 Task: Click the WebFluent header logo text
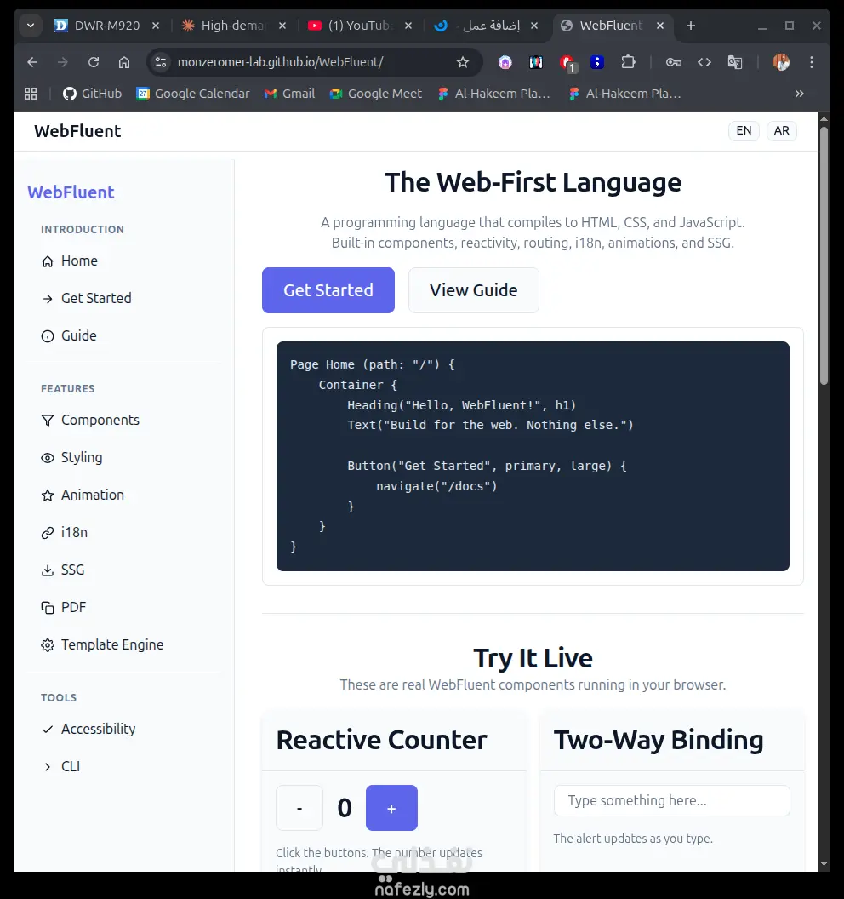pos(77,131)
